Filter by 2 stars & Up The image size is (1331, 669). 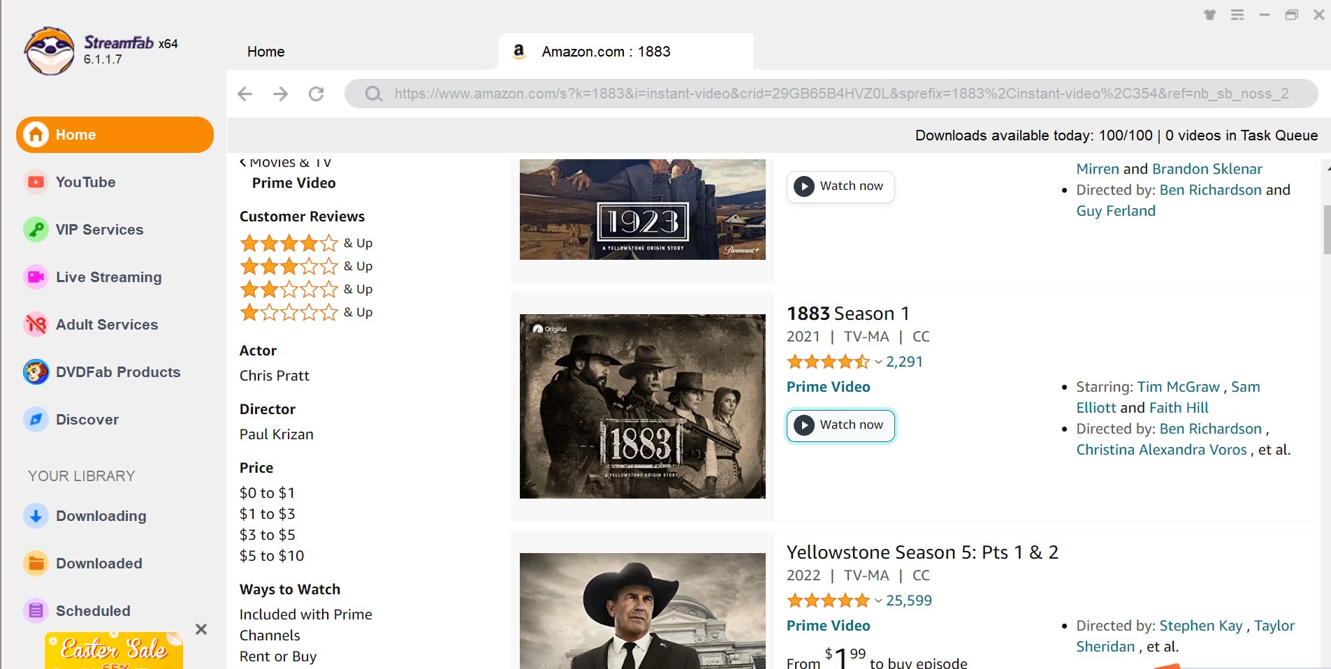tap(306, 289)
